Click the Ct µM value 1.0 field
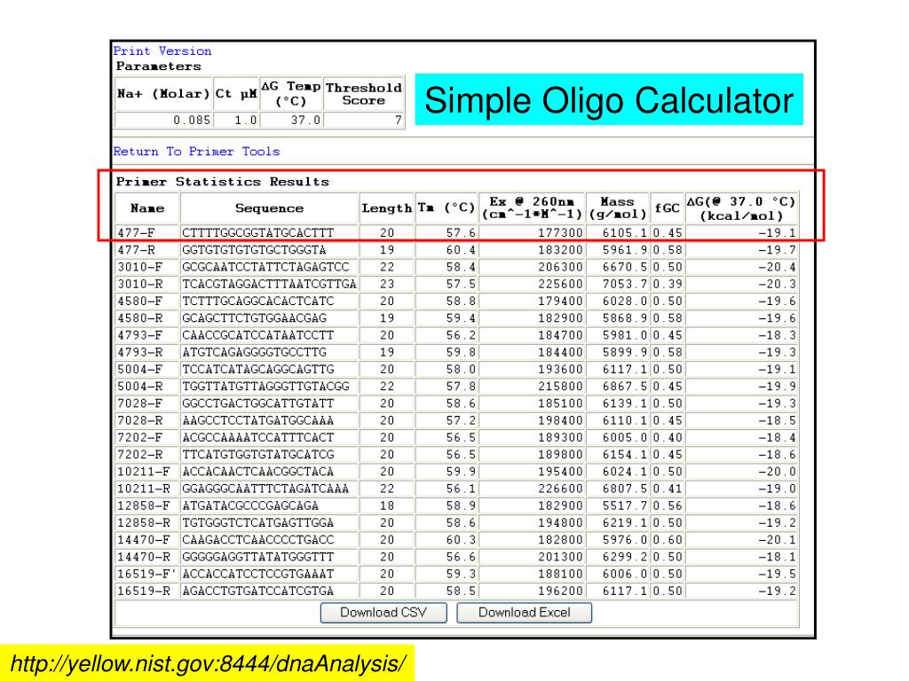The image size is (909, 681). point(235,120)
